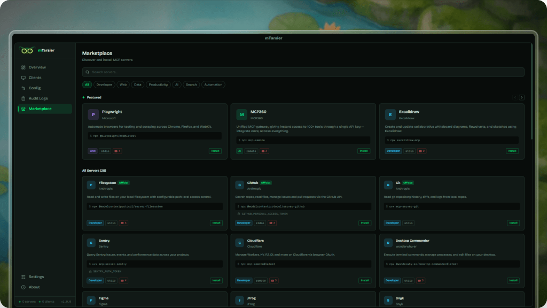The width and height of the screenshot is (547, 308).
Task: Open the Config section icon
Action: [24, 88]
